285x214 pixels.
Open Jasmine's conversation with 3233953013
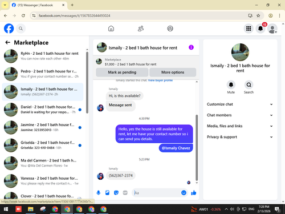coord(43,127)
